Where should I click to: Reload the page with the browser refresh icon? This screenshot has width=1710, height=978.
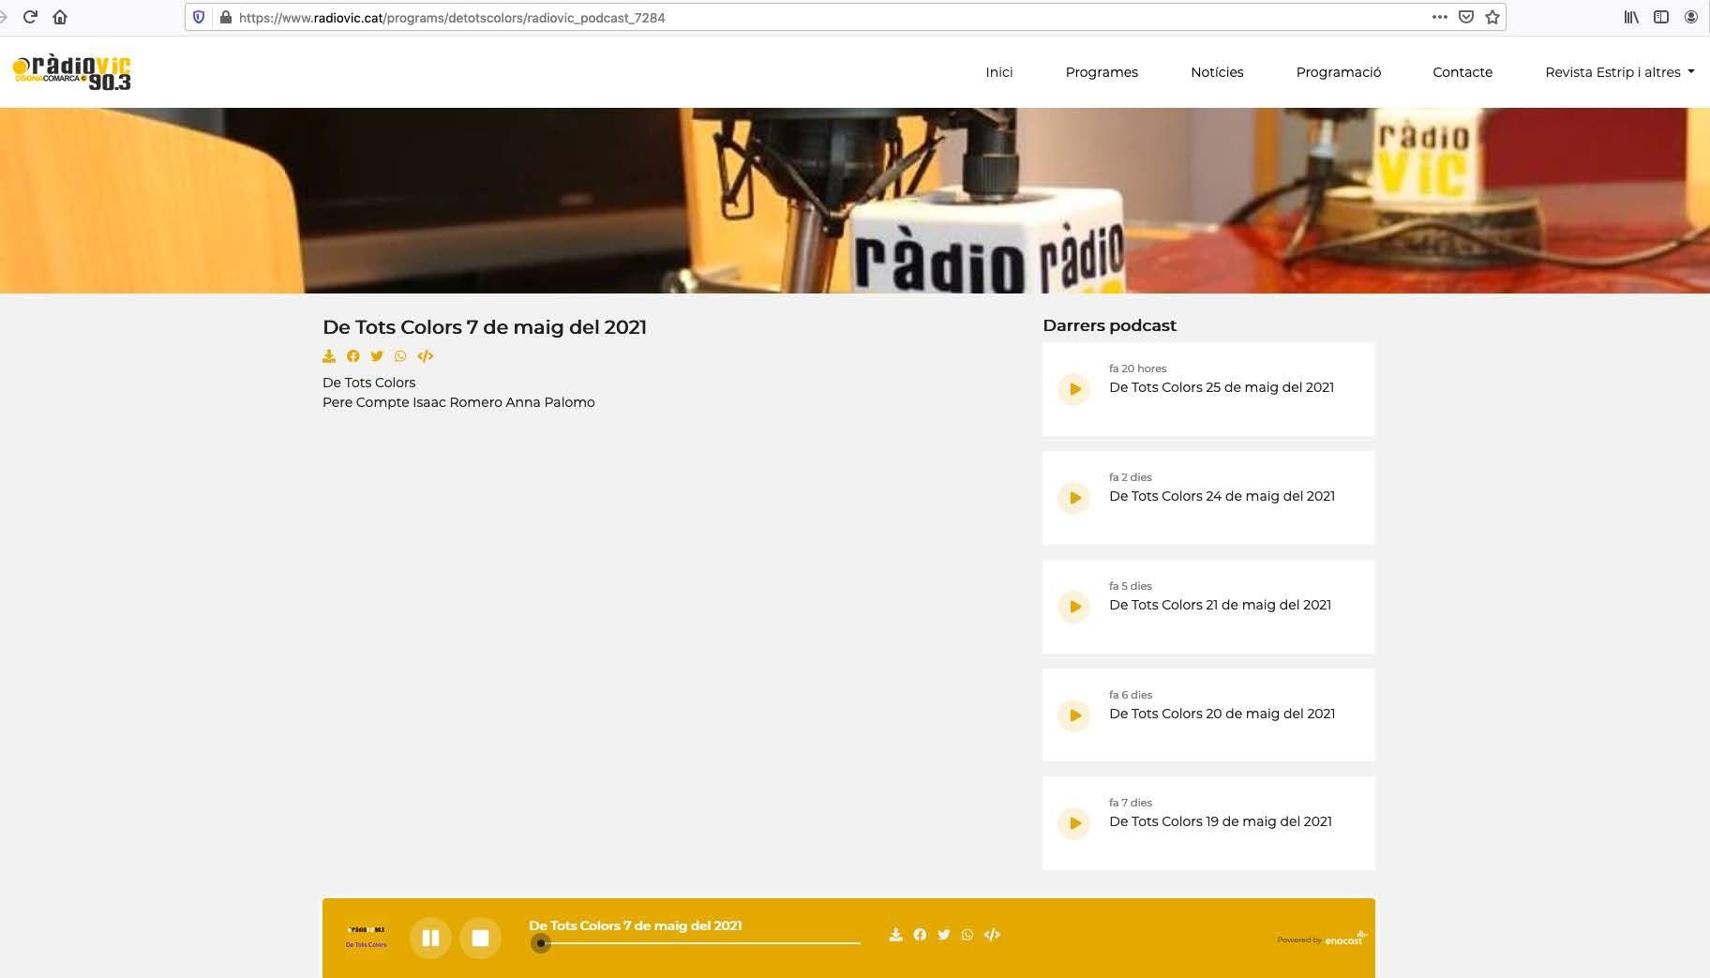pos(30,17)
